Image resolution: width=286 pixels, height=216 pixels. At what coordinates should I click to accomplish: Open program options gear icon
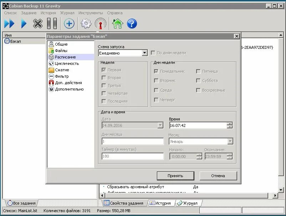pyautogui.click(x=86, y=24)
